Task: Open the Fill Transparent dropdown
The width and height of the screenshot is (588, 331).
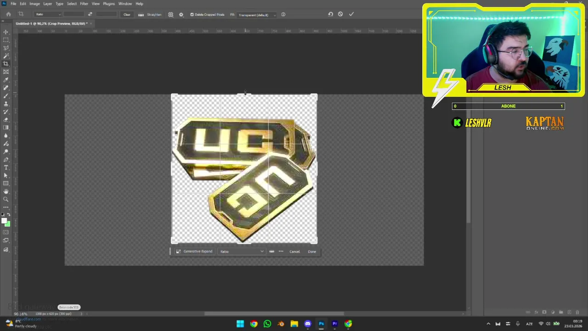Action: pyautogui.click(x=257, y=15)
